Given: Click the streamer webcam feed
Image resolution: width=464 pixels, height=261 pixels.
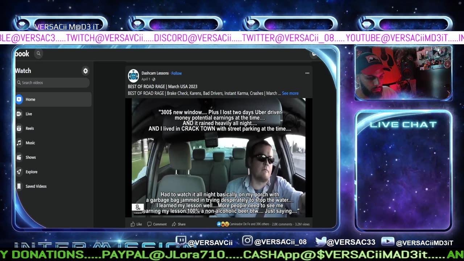Looking at the screenshot, I should point(403,72).
